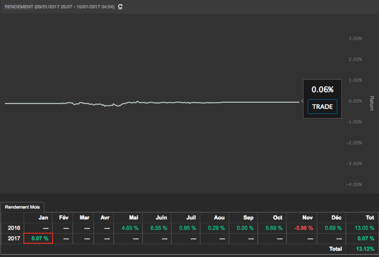Click the 3.00% label on the return axis
Image resolution: width=379 pixels, height=257 pixels.
(355, 38)
